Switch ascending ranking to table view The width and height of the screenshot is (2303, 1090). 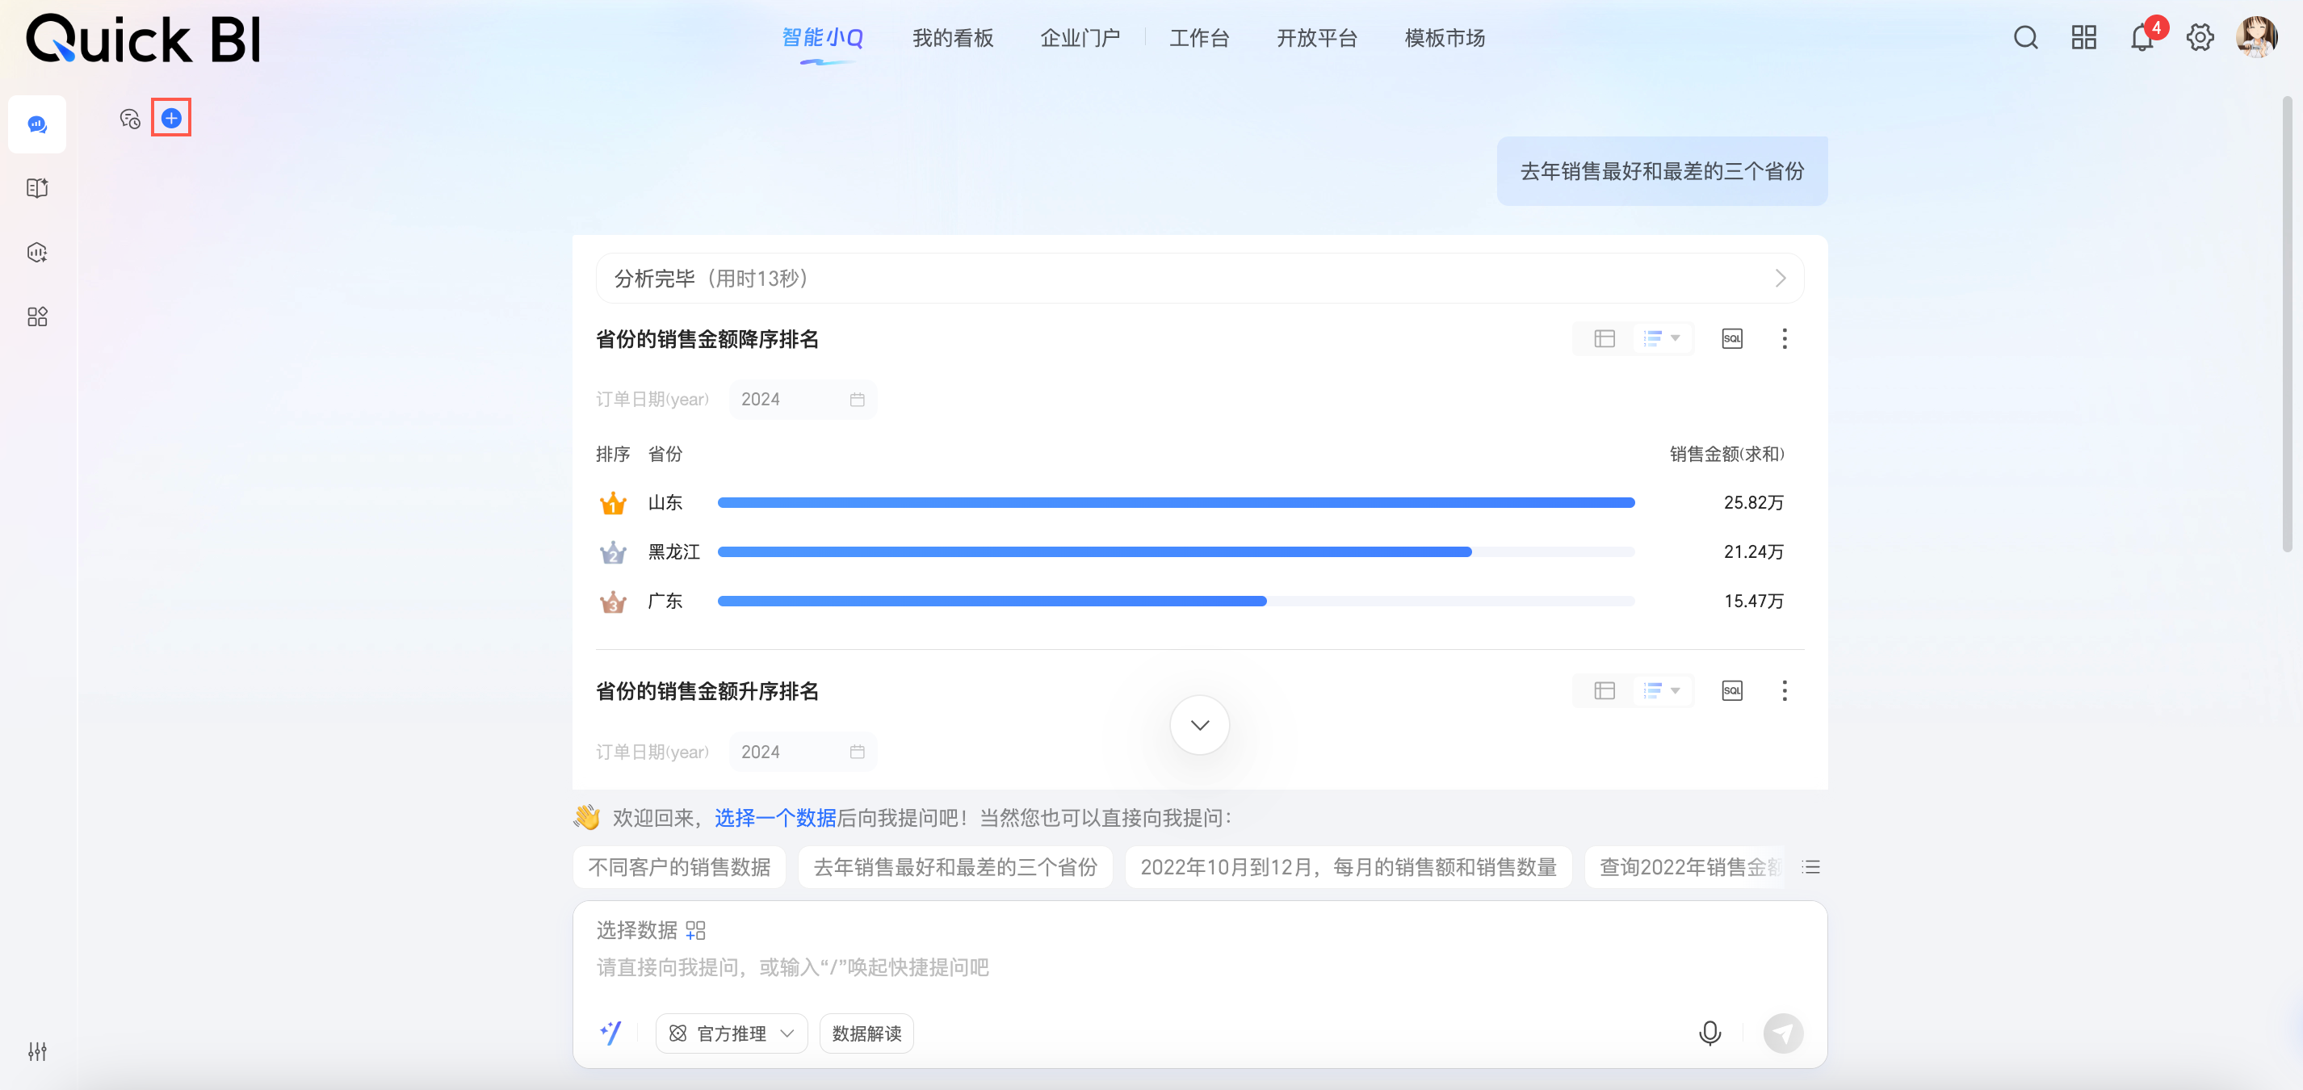coord(1604,690)
